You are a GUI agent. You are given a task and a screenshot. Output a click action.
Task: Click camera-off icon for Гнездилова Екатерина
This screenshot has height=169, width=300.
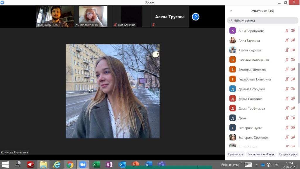[293, 79]
